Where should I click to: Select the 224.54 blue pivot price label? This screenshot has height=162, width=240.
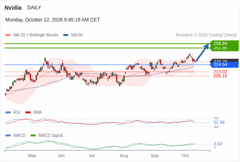224,65
